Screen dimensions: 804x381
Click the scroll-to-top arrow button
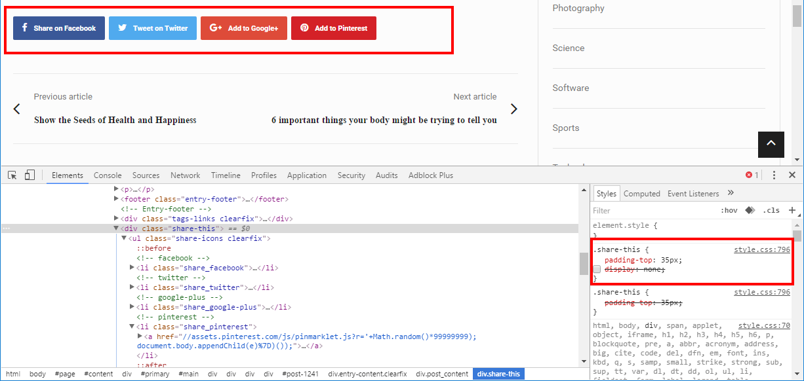771,144
